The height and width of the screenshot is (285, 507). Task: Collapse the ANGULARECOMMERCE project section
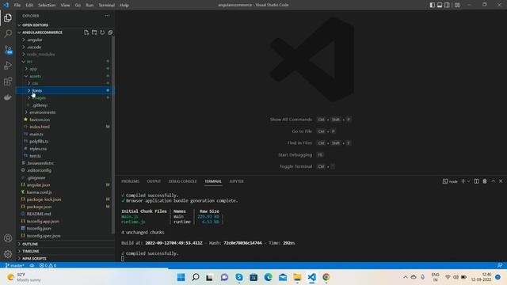(42, 32)
